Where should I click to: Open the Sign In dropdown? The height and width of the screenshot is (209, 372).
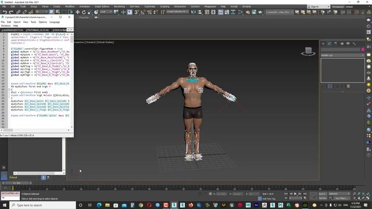click(x=318, y=6)
